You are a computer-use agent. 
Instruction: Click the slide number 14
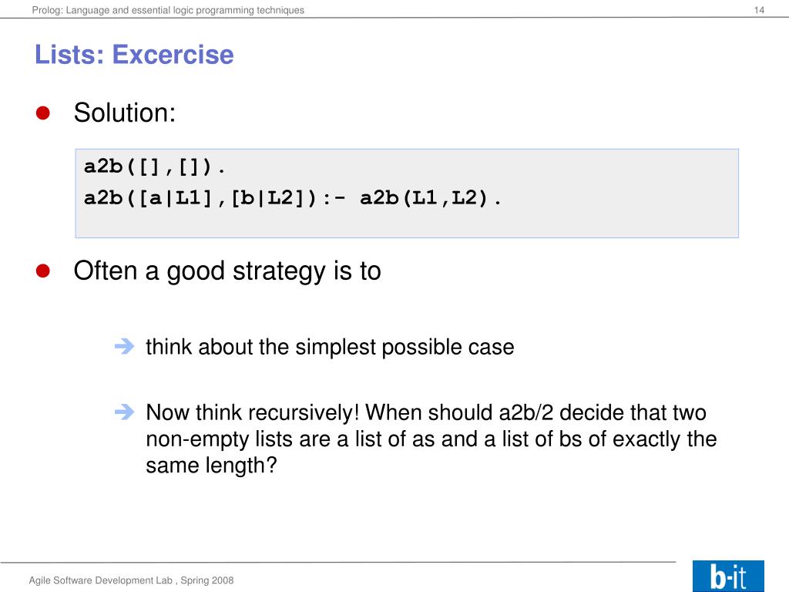pos(759,10)
